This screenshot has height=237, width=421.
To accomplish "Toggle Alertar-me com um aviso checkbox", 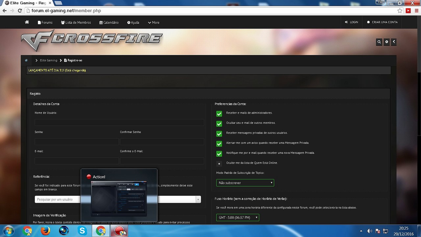I will pos(219,144).
